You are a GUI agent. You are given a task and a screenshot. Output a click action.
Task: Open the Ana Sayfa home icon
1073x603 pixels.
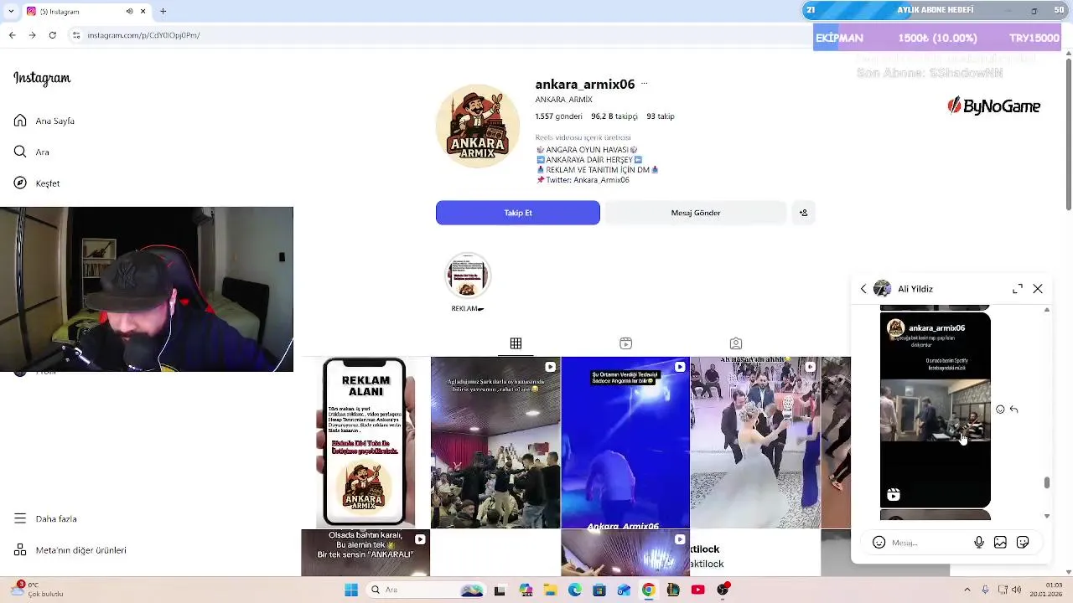click(x=20, y=121)
